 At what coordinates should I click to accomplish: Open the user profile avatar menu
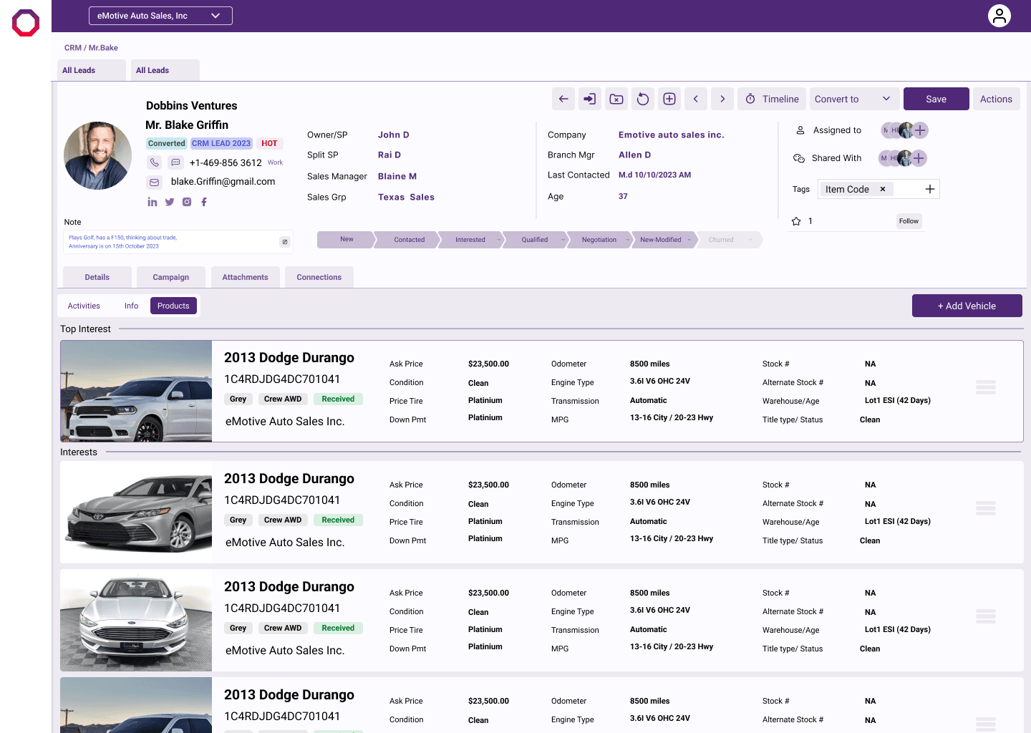[x=999, y=16]
